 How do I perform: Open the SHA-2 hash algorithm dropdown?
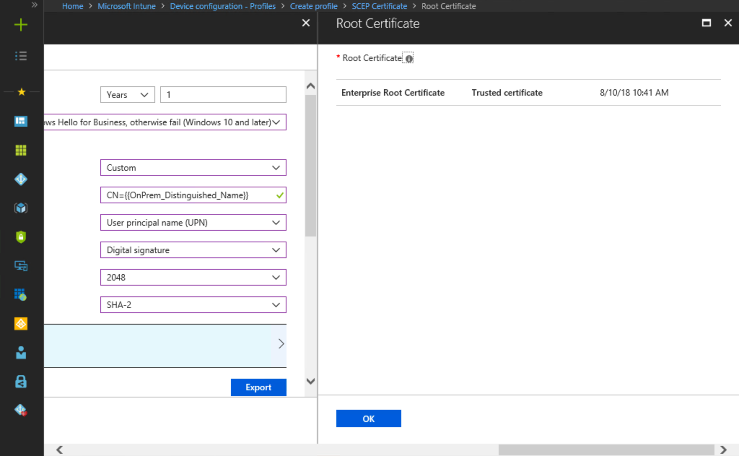(x=193, y=305)
